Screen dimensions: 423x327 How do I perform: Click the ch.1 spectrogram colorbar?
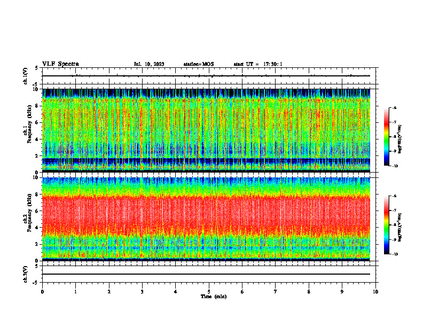click(386, 137)
